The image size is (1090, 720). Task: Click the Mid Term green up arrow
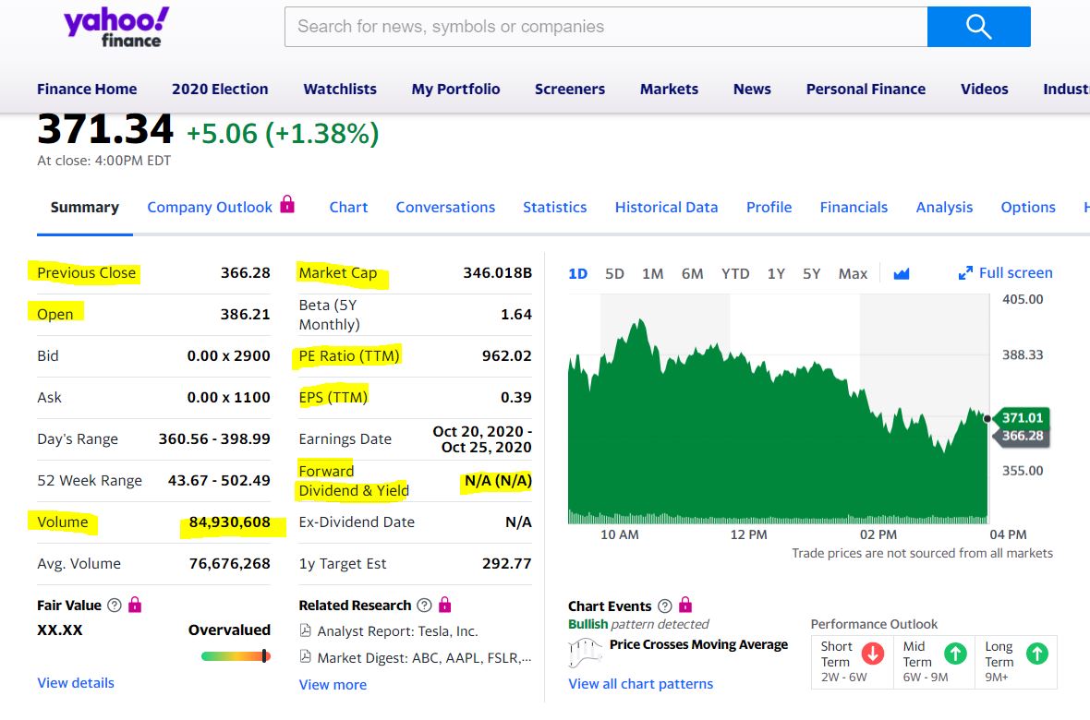955,654
